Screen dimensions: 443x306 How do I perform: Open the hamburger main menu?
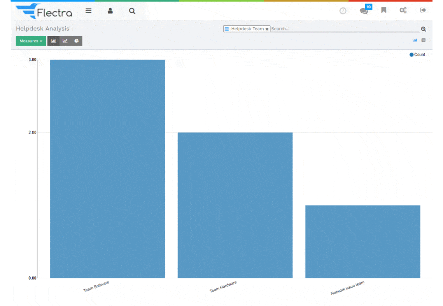[x=89, y=11]
